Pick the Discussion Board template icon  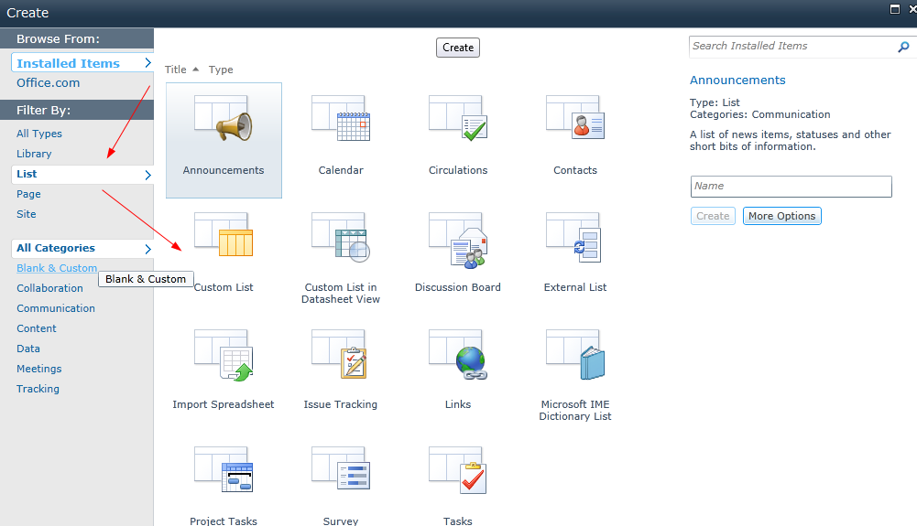tap(458, 241)
